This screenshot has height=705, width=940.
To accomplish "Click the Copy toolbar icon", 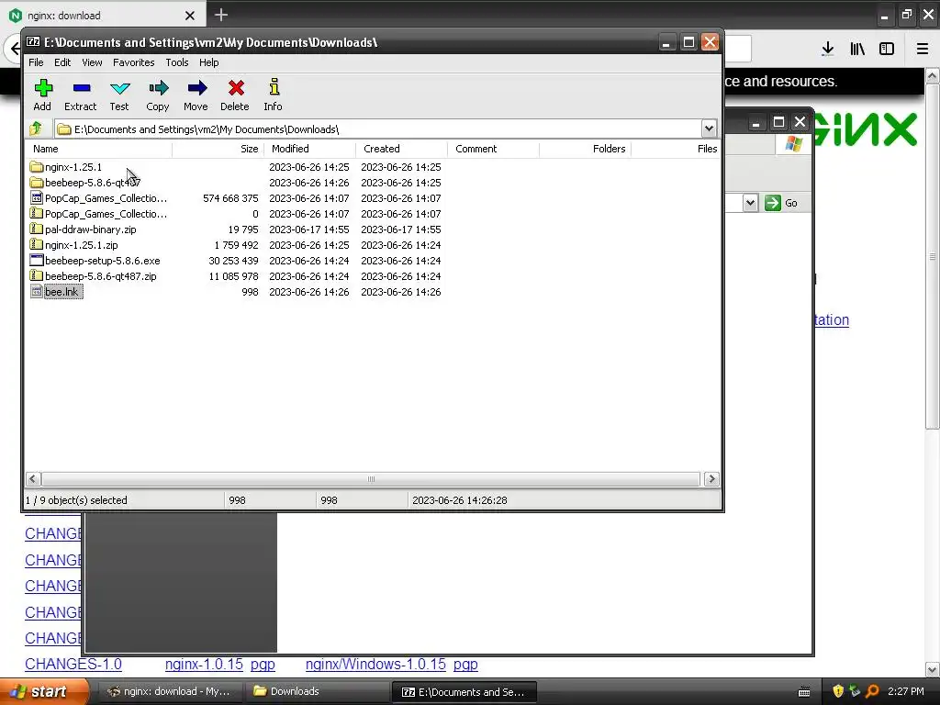I will (x=158, y=89).
